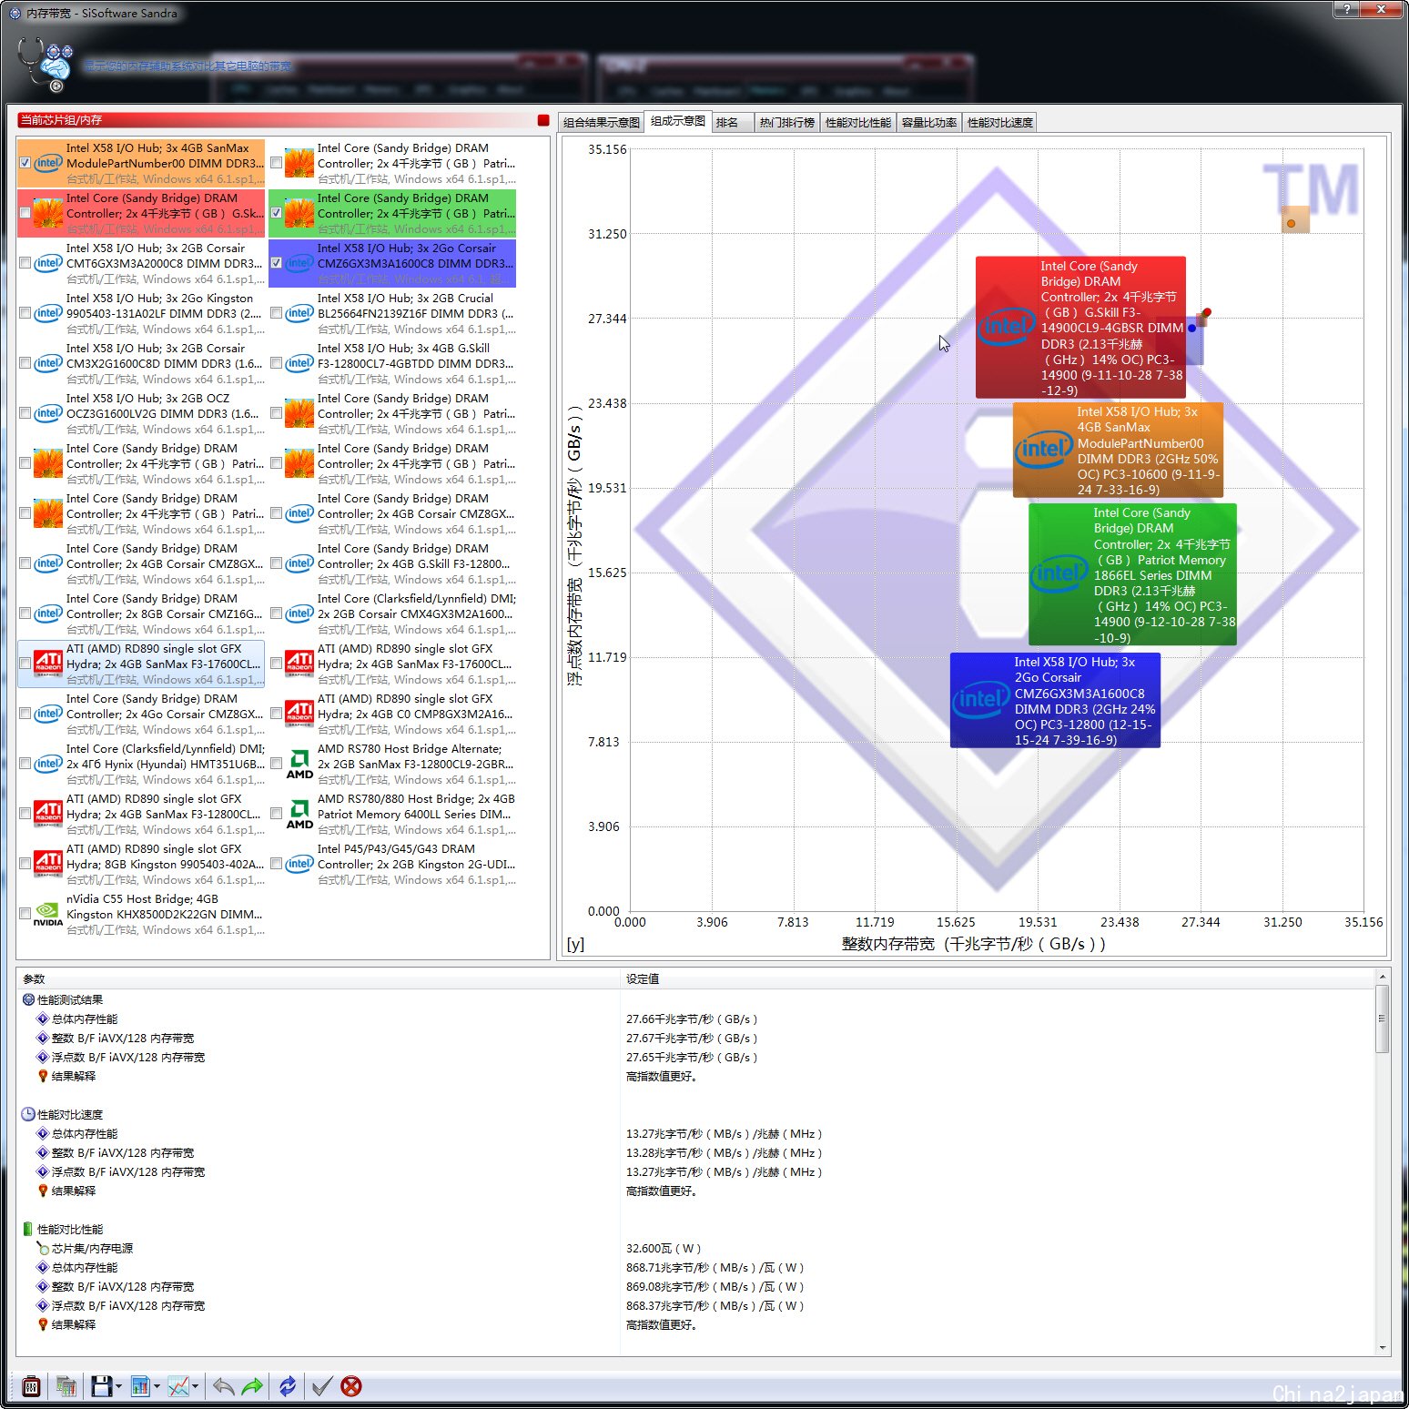The image size is (1409, 1409).
Task: Click the green forward arrow icon
Action: [x=252, y=1386]
